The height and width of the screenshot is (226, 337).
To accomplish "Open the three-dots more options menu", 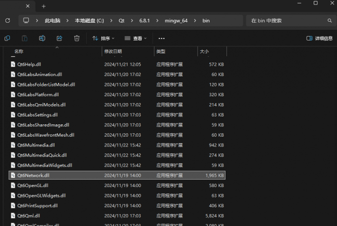I will click(161, 38).
